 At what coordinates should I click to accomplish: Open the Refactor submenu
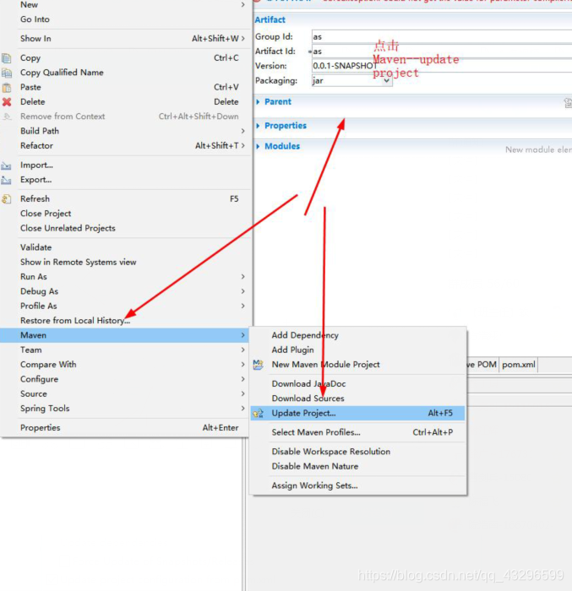(x=242, y=145)
